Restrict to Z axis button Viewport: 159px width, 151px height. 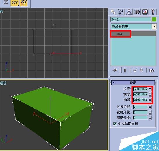click(x=6, y=2)
